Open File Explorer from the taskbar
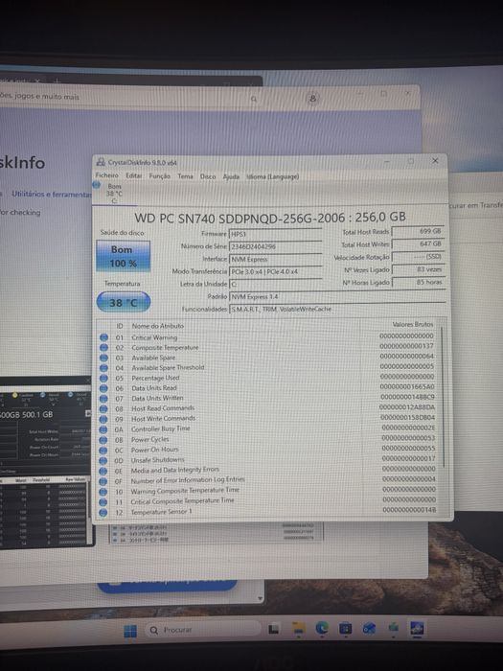The image size is (503, 671). [299, 628]
